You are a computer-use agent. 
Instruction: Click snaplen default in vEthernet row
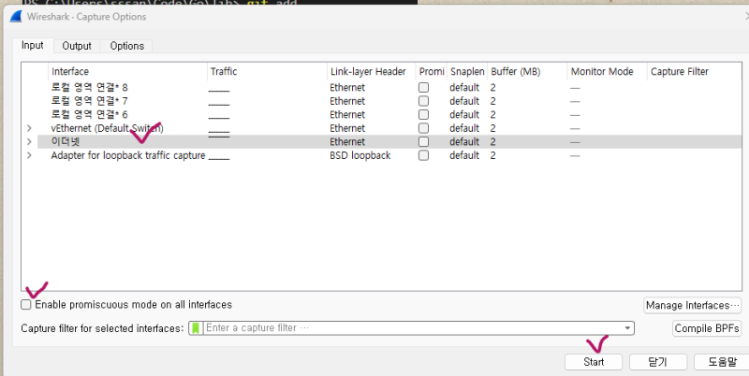464,128
